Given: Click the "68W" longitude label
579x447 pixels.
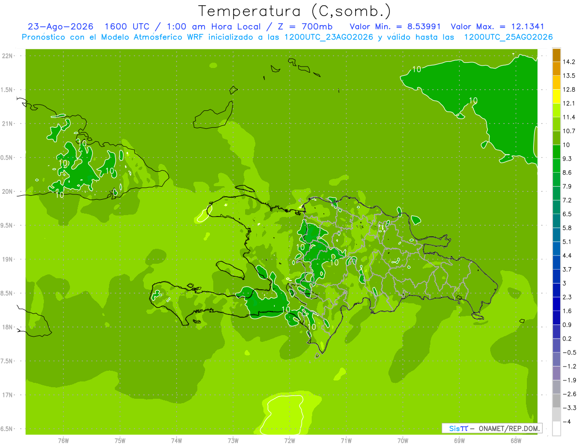Looking at the screenshot, I should (516, 440).
